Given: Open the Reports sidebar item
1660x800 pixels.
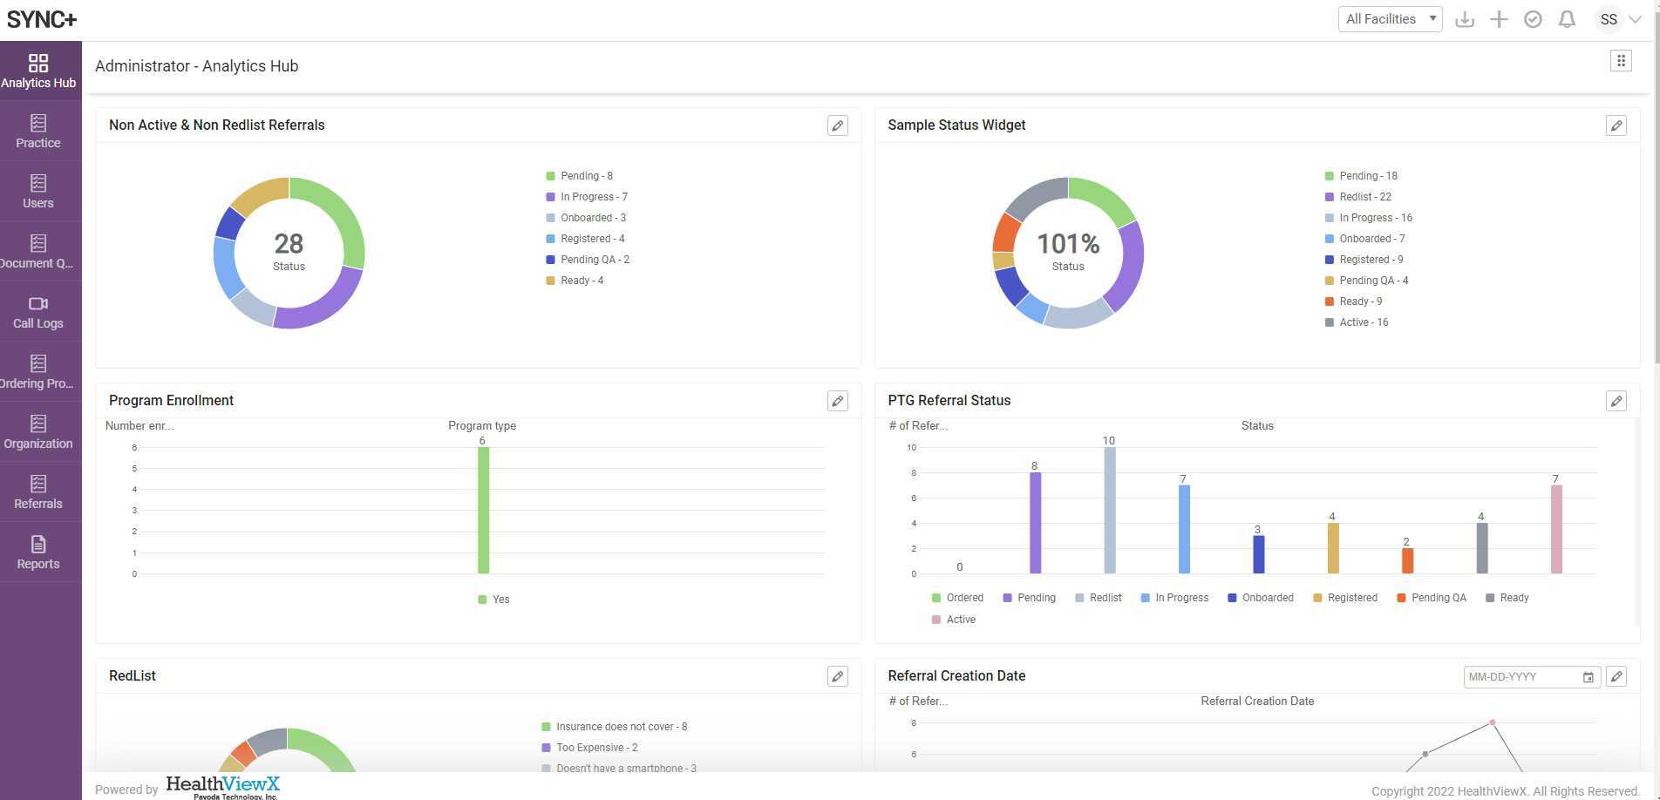Looking at the screenshot, I should 38,553.
